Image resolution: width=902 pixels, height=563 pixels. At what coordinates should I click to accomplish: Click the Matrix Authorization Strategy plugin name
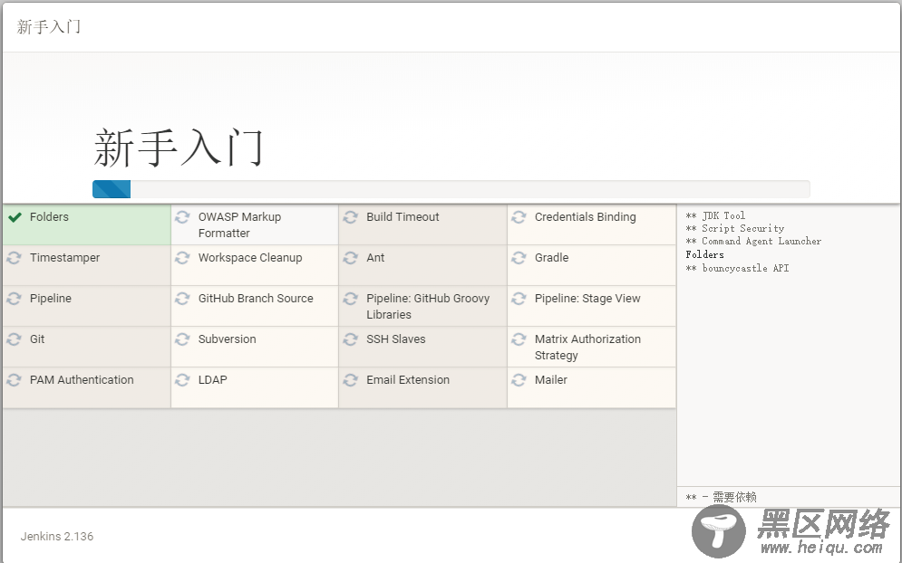[588, 348]
